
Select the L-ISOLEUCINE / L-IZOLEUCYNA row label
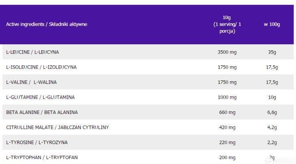[x=41, y=67]
